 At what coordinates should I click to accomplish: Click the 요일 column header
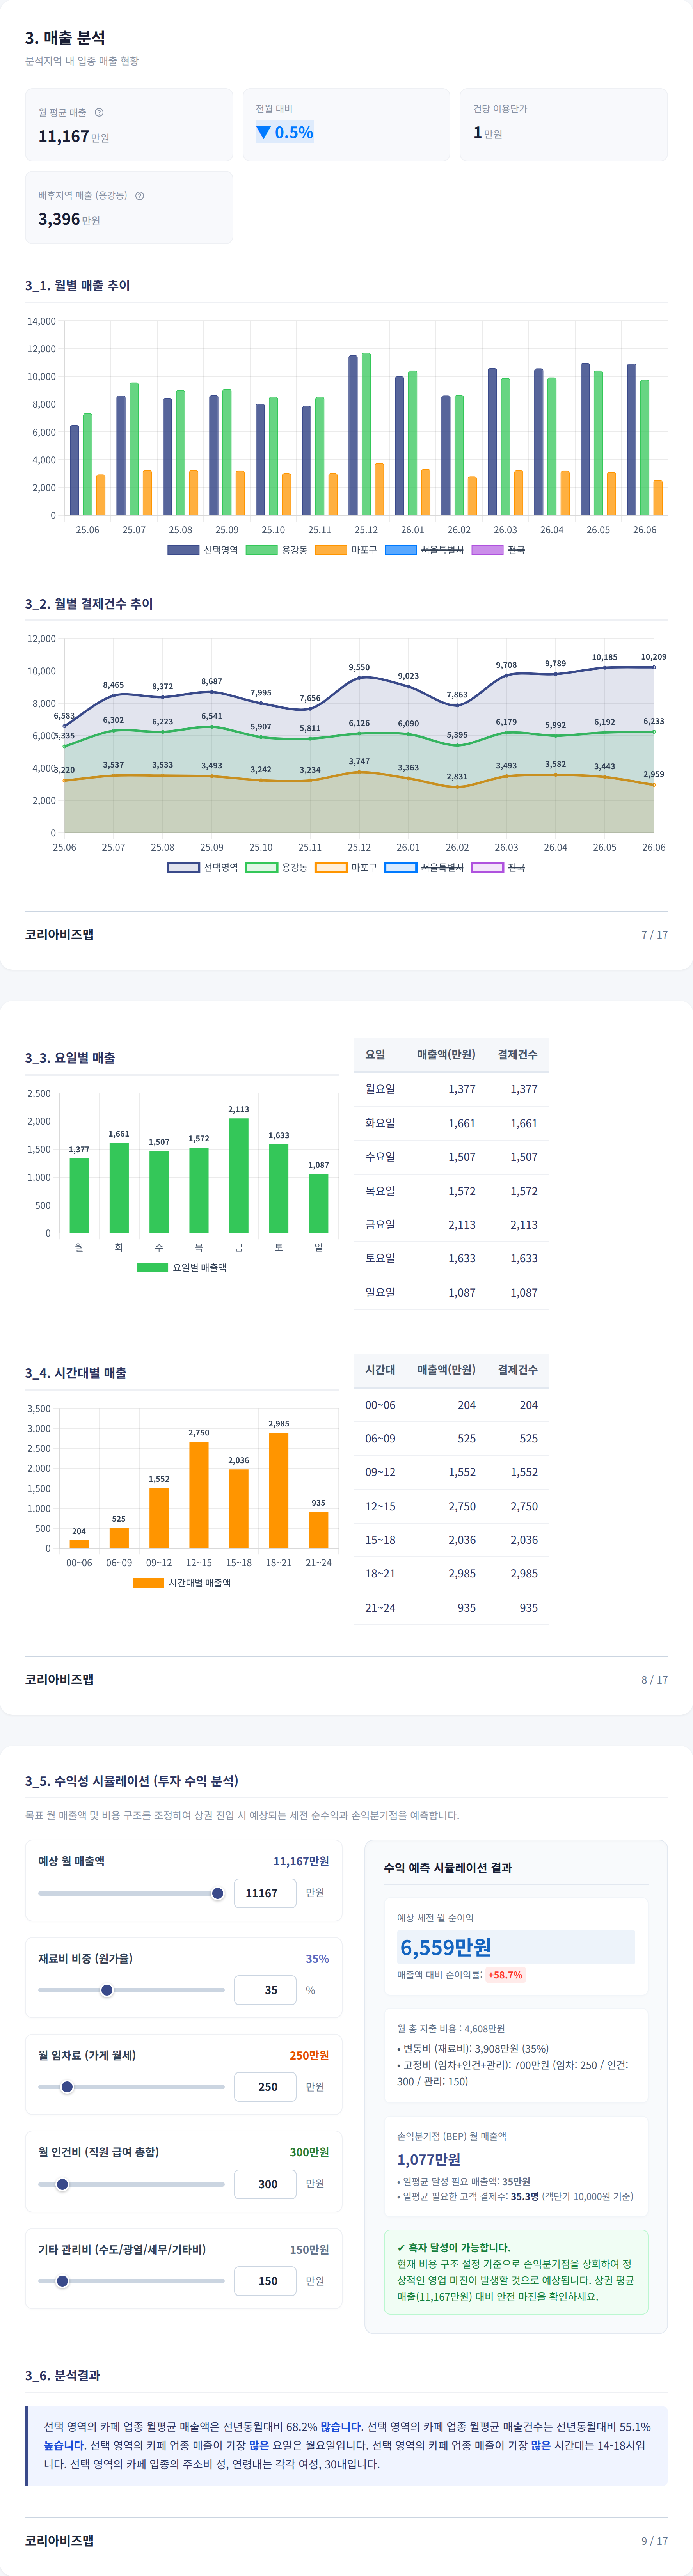coord(375,1055)
